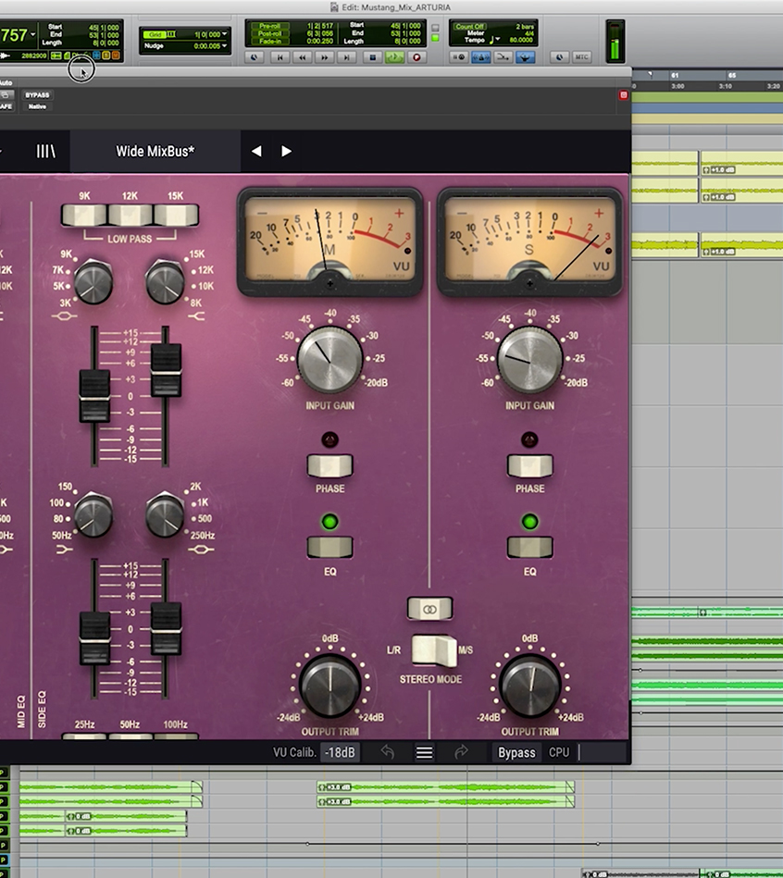Click the 3K-9K high frequency knob

[x=93, y=281]
